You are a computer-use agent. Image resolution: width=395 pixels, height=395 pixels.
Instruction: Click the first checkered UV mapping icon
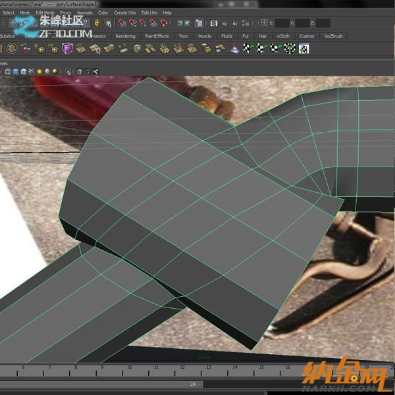pyautogui.click(x=248, y=49)
